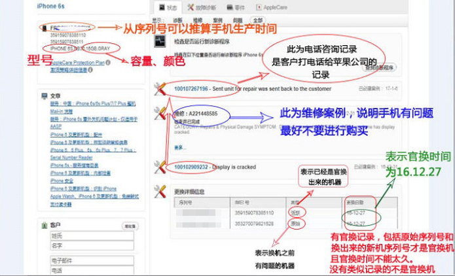This screenshot has width=455, height=276.
Task: Click the 更换日期 column header
Action: coord(355,202)
